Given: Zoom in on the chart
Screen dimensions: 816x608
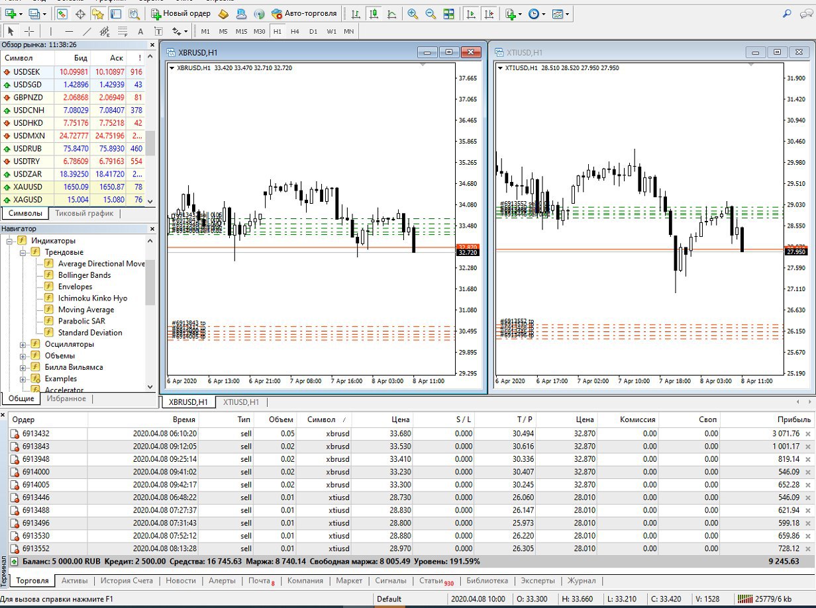Looking at the screenshot, I should 413,13.
